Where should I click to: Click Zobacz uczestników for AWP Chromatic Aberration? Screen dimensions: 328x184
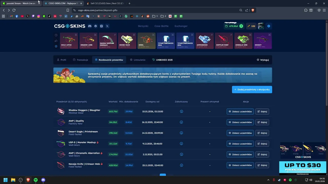click(240, 154)
